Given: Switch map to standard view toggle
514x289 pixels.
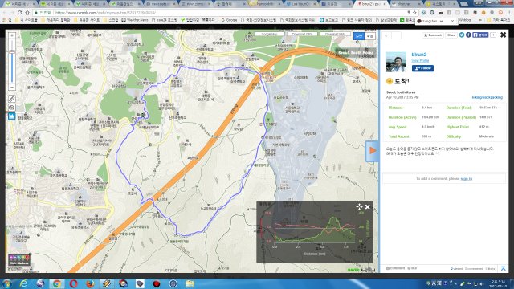Looking at the screenshot, I should pyautogui.click(x=359, y=36).
